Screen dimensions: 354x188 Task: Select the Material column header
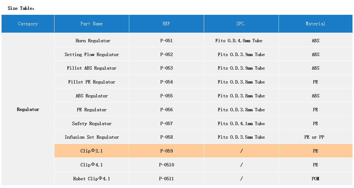316,24
